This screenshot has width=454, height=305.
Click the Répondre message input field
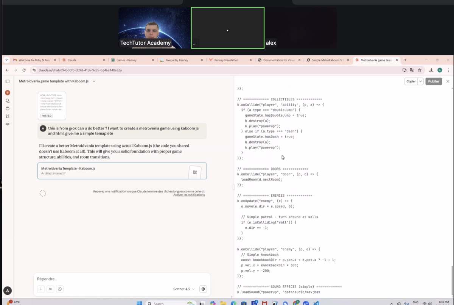[x=121, y=279]
